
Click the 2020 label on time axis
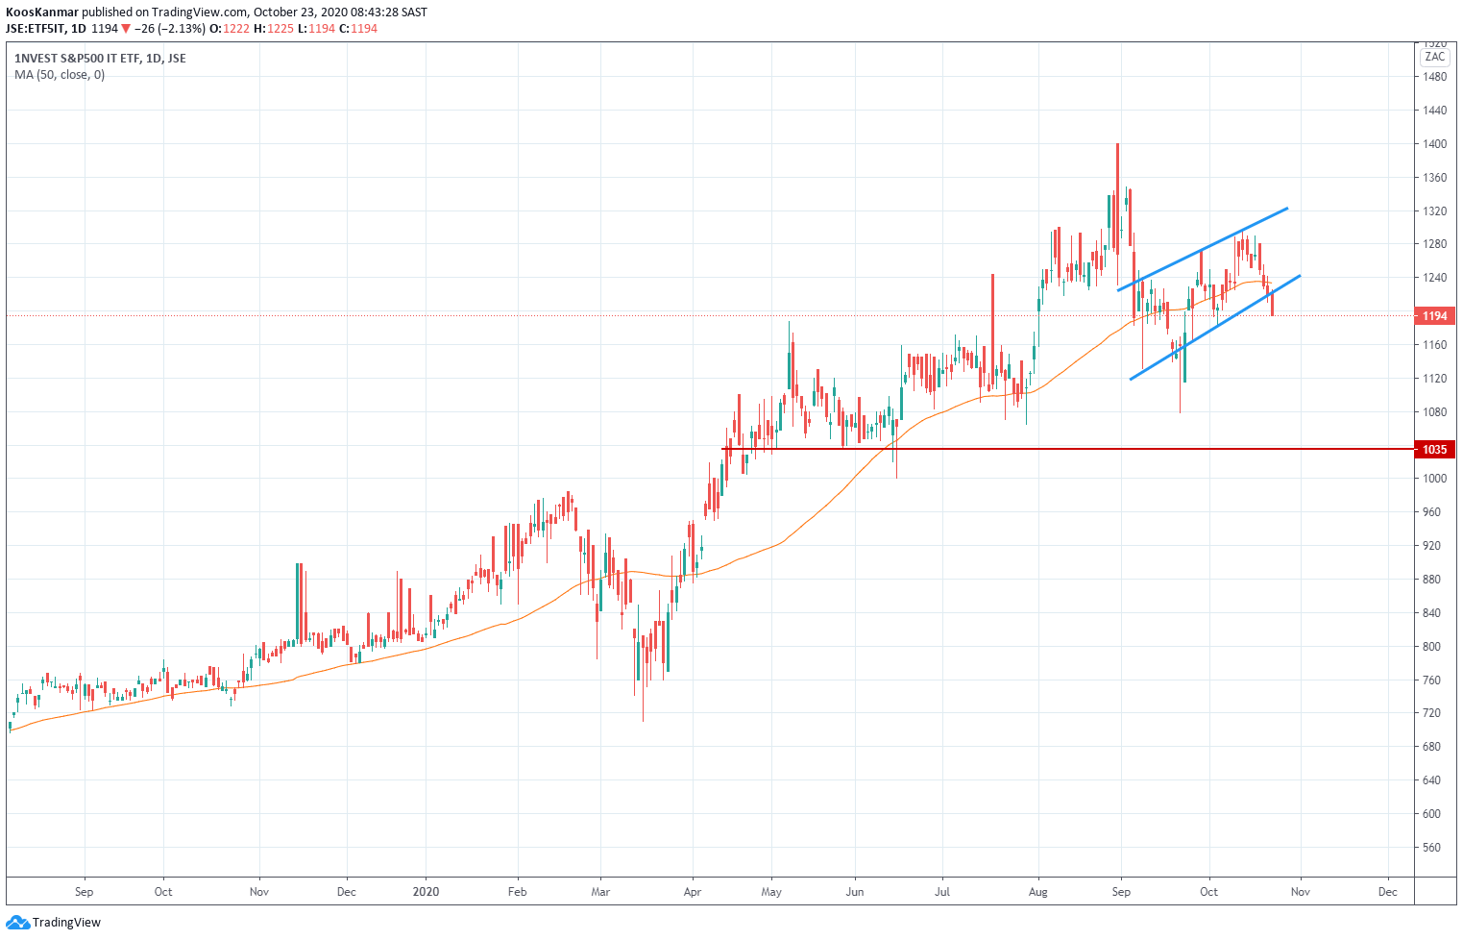426,892
